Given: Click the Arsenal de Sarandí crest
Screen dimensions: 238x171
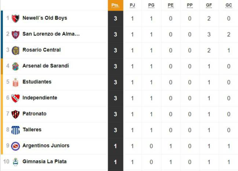Looking at the screenshot, I should [x=15, y=66].
